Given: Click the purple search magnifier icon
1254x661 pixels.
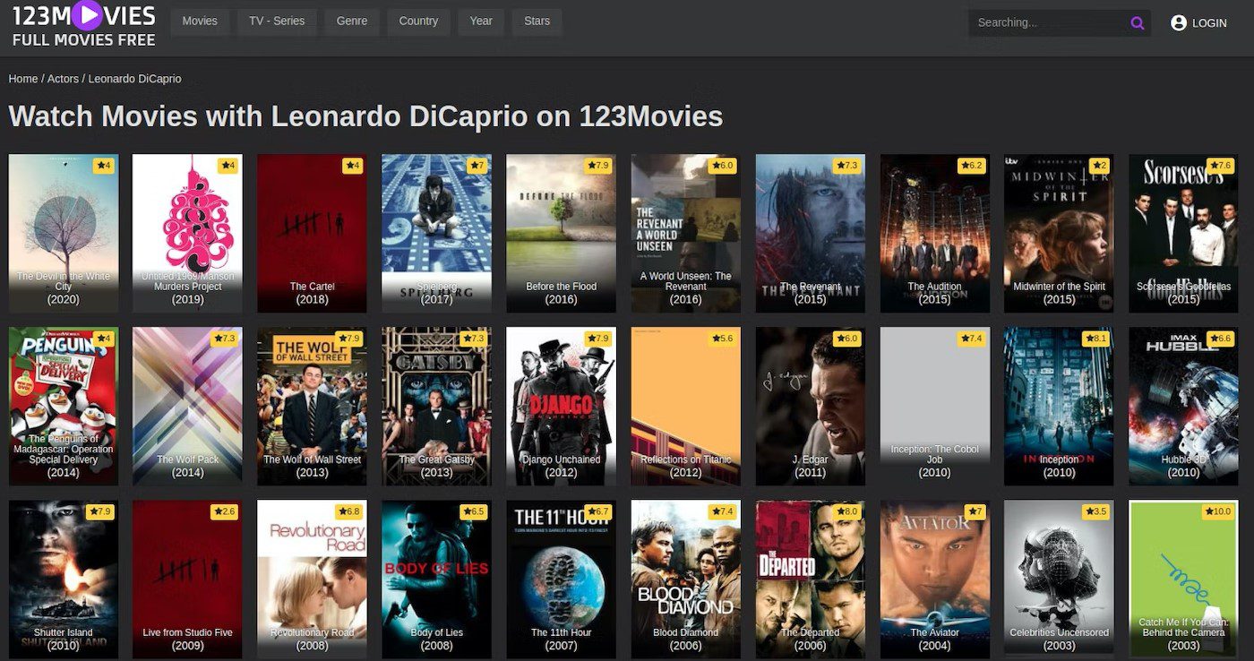Looking at the screenshot, I should click(x=1138, y=23).
